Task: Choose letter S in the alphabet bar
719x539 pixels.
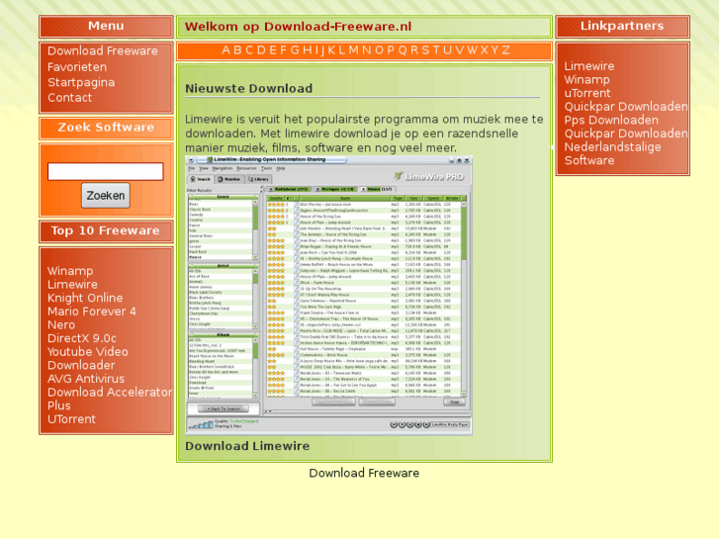Action: point(425,50)
